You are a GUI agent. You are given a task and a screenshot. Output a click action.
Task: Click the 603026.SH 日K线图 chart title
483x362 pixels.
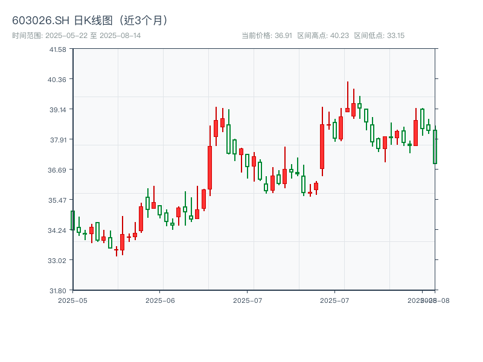pos(91,20)
